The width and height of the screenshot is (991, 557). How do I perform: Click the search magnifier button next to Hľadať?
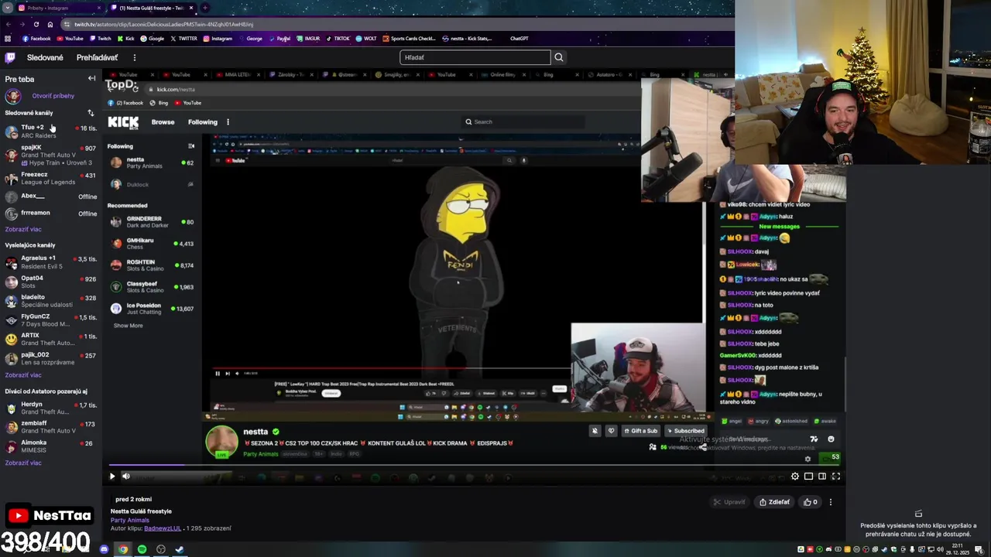558,57
